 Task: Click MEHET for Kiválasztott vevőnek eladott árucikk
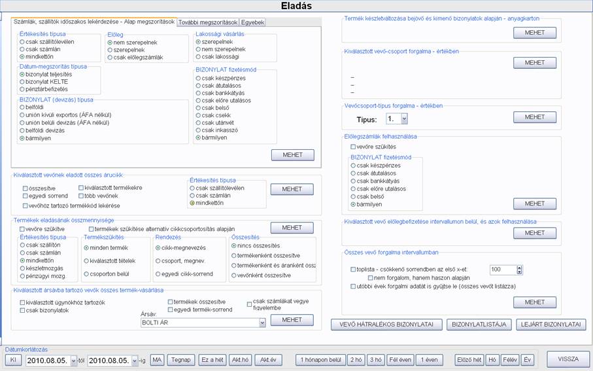tap(292, 189)
